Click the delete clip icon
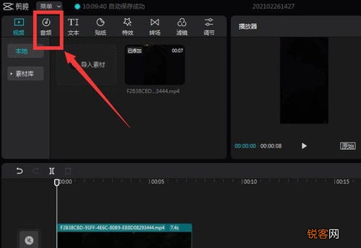 click(68, 171)
